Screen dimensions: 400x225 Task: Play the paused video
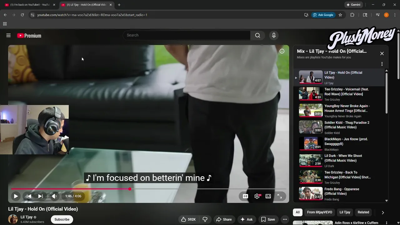(x=16, y=196)
